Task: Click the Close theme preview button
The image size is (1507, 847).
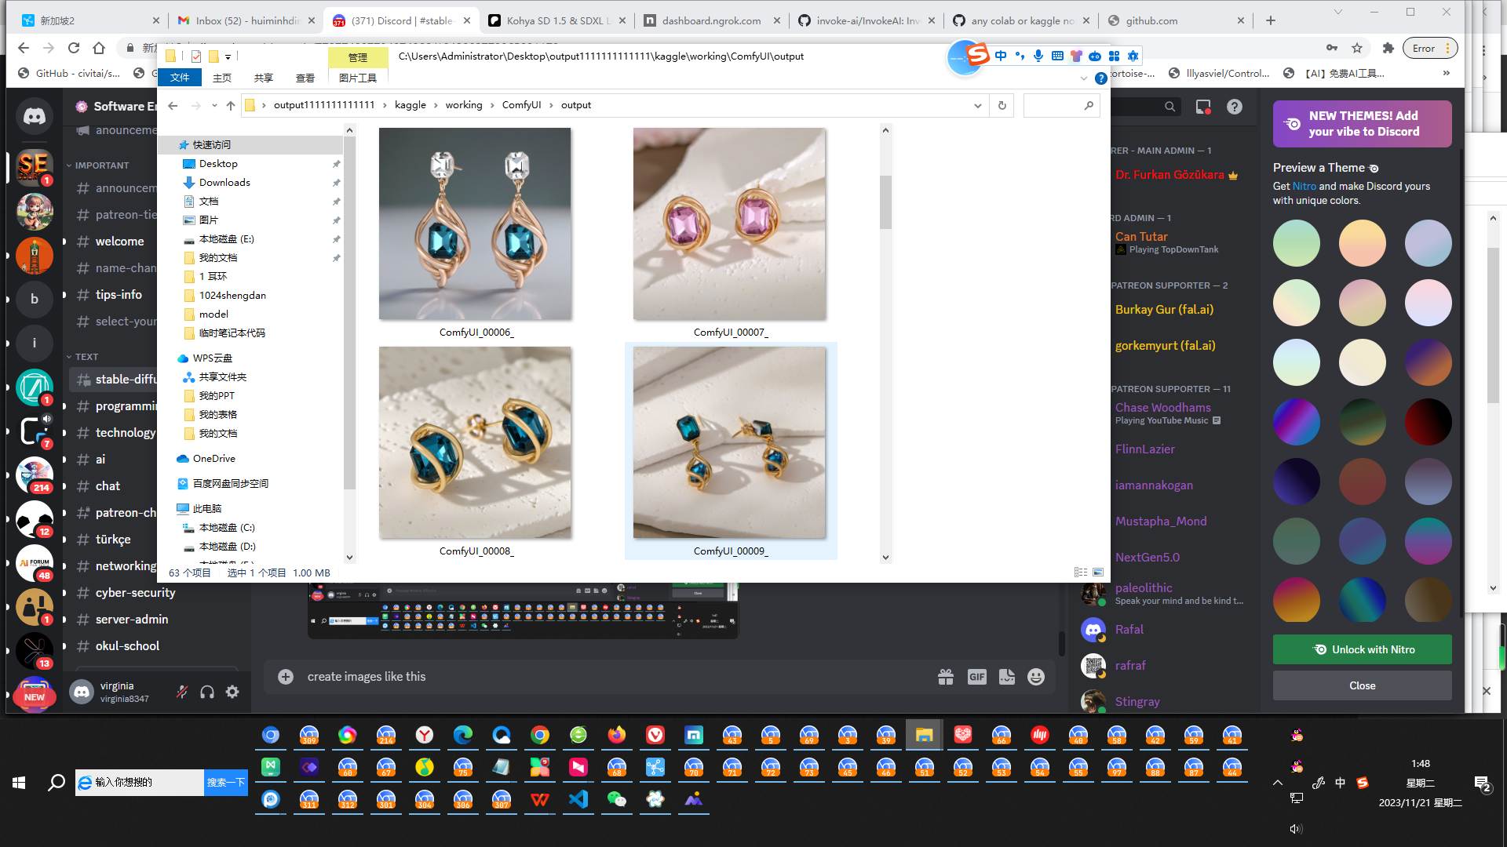Action: 1362,685
